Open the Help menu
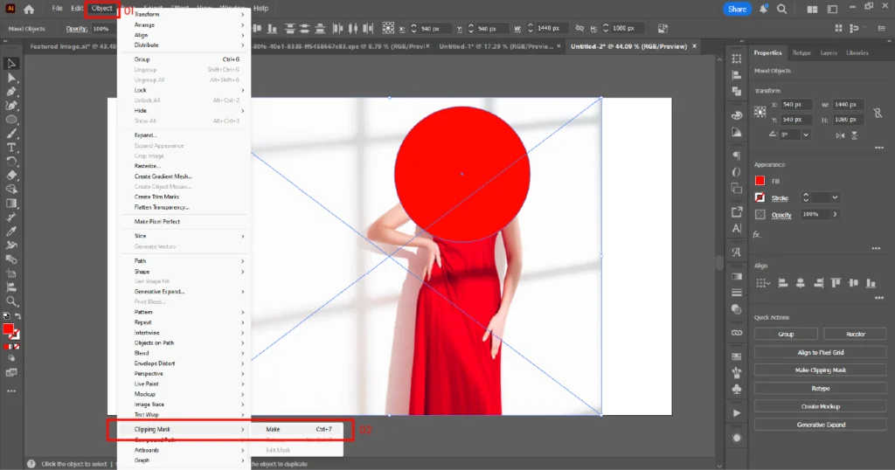895x470 pixels. (260, 9)
